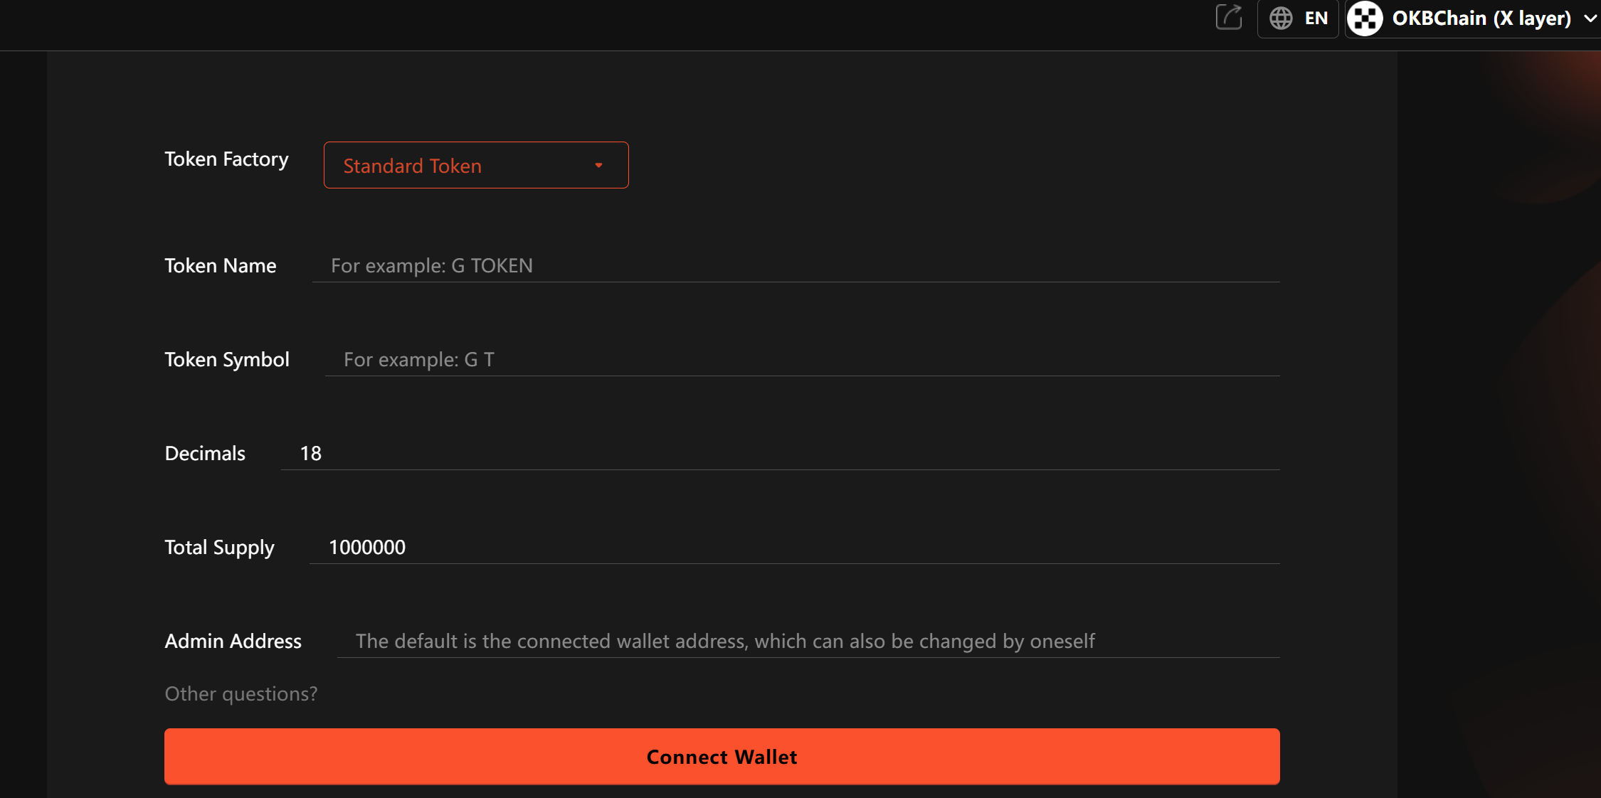This screenshot has height=798, width=1601.
Task: Click the red caret in the Standard Token box
Action: [x=598, y=166]
